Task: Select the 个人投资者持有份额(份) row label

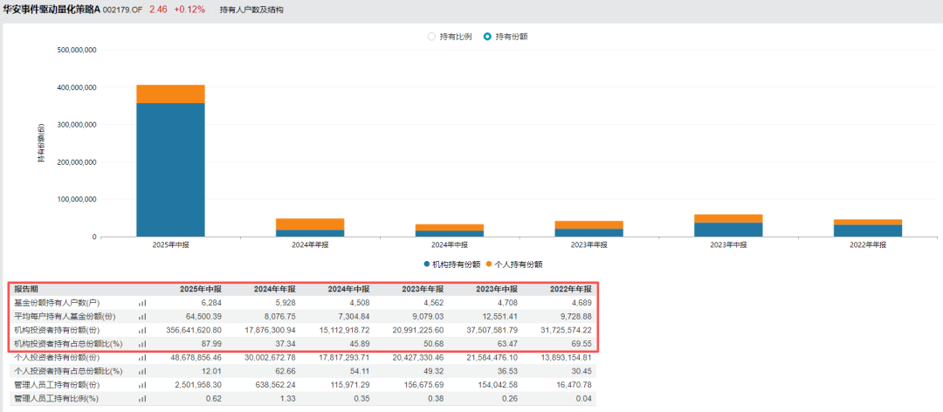Action: tap(57, 358)
